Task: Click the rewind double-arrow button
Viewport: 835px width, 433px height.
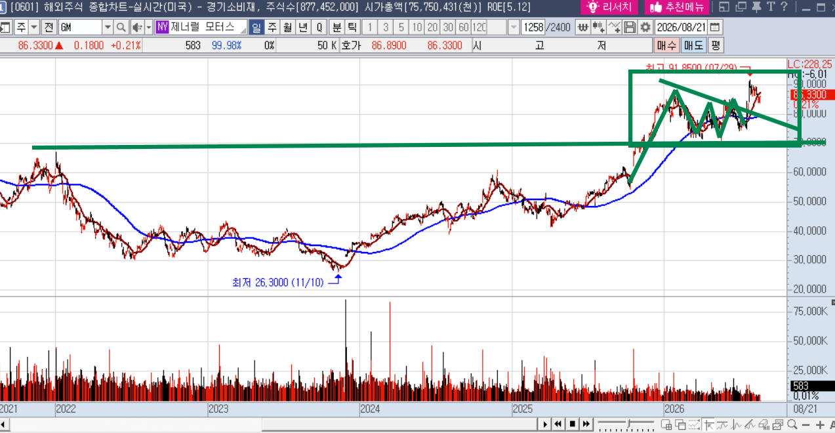Action: (x=559, y=424)
